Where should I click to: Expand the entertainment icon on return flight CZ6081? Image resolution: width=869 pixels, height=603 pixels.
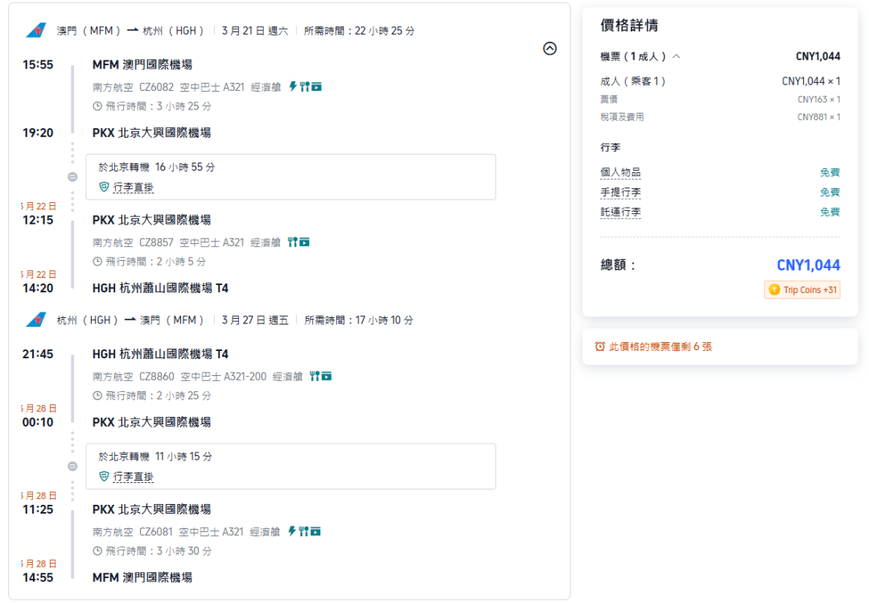(315, 531)
